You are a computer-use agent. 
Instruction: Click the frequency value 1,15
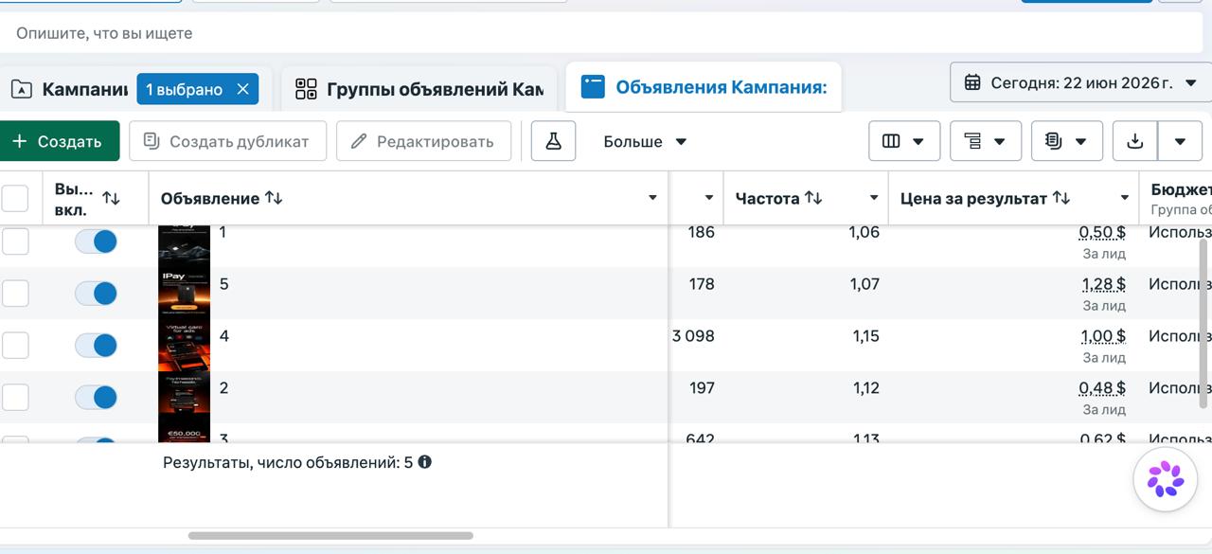(x=865, y=336)
